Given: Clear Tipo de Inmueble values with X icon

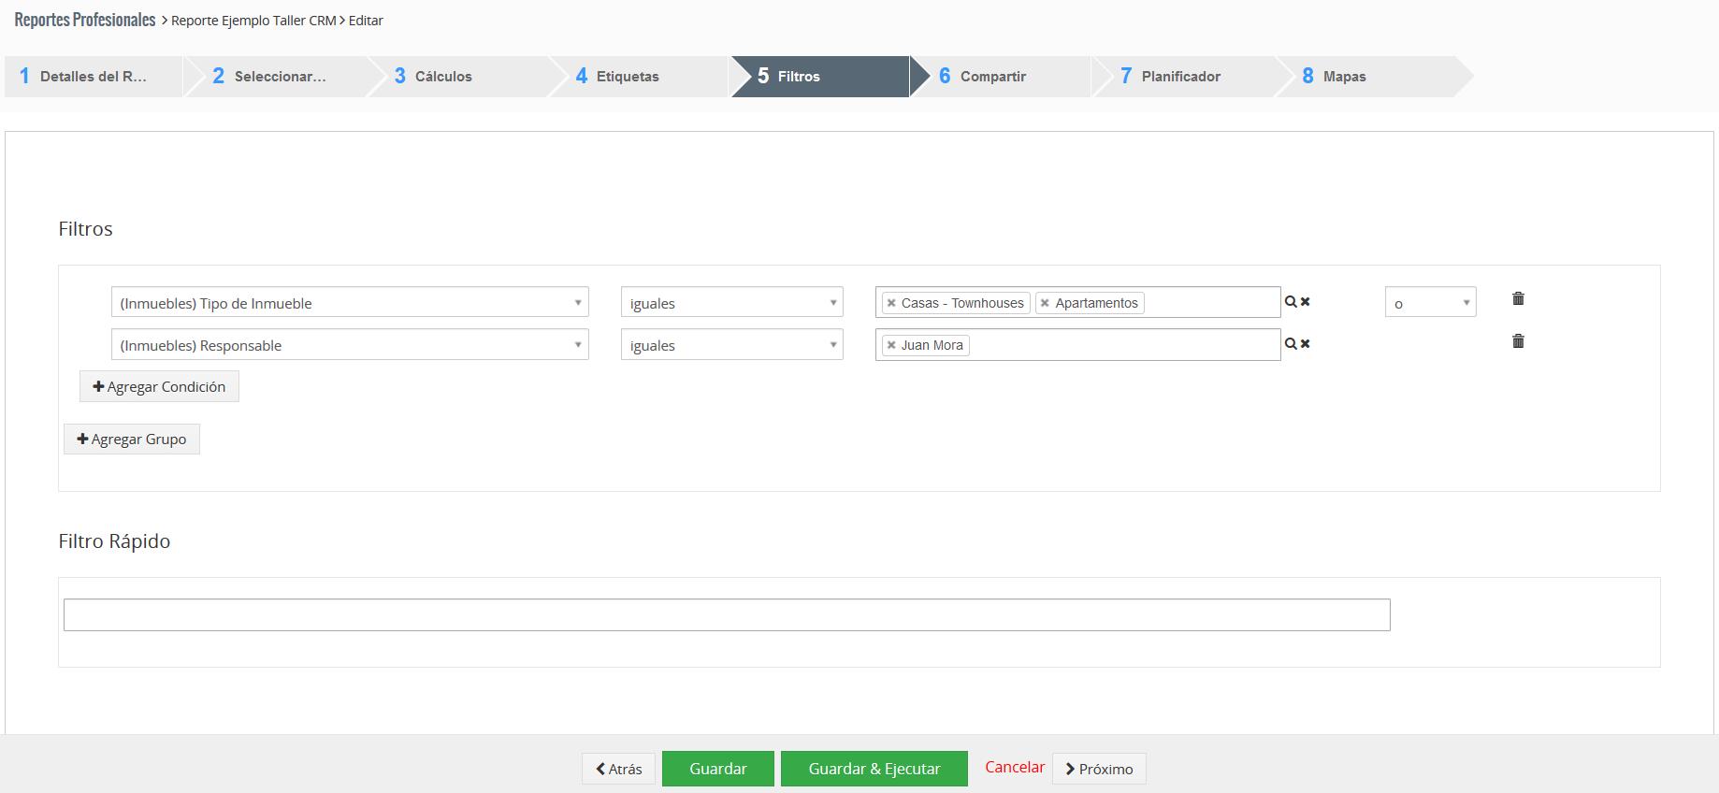Looking at the screenshot, I should click(x=1306, y=302).
